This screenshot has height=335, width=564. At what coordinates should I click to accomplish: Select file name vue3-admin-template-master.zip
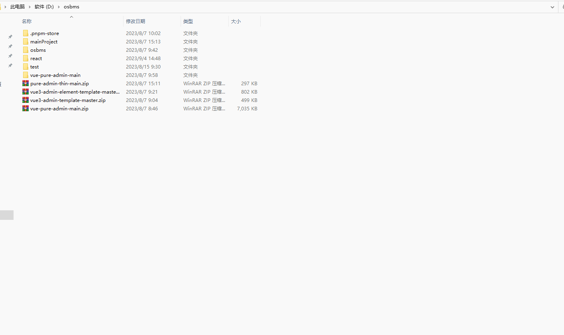tap(68, 100)
